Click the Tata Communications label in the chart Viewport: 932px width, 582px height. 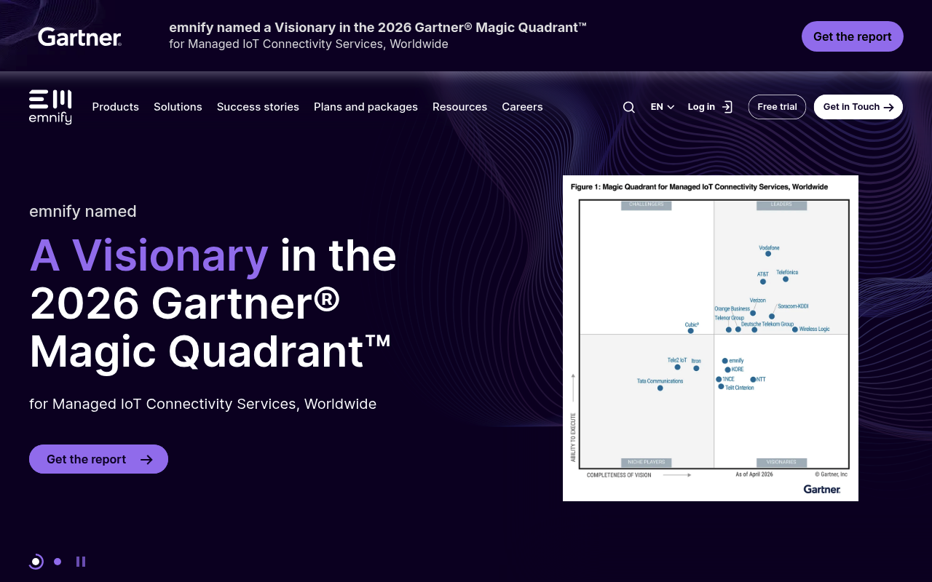point(660,381)
